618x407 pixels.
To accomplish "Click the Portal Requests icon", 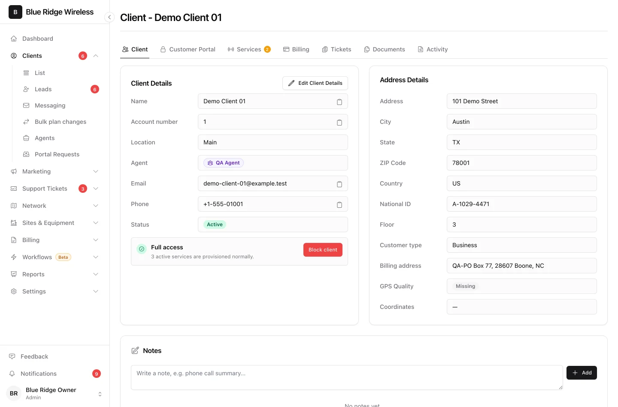I will click(x=26, y=154).
